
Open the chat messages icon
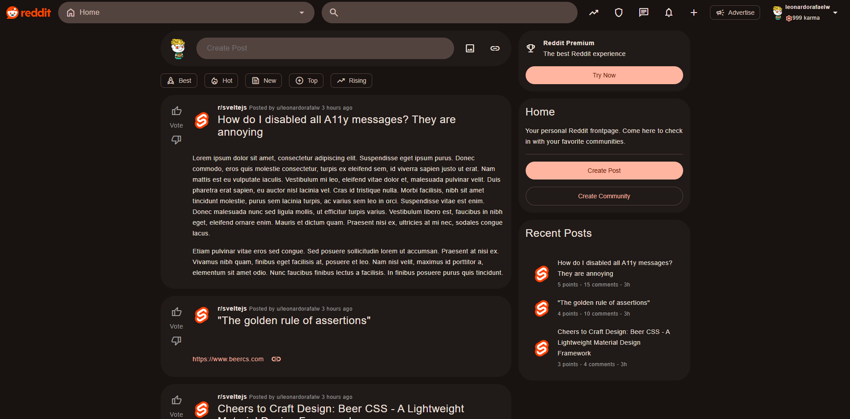coord(643,12)
